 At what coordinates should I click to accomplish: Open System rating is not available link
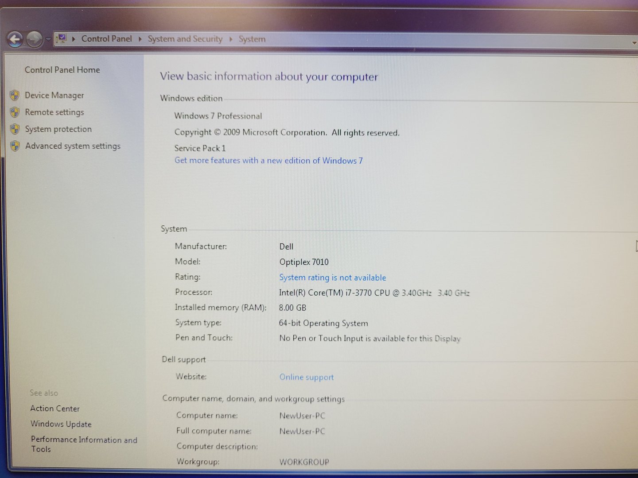click(333, 278)
